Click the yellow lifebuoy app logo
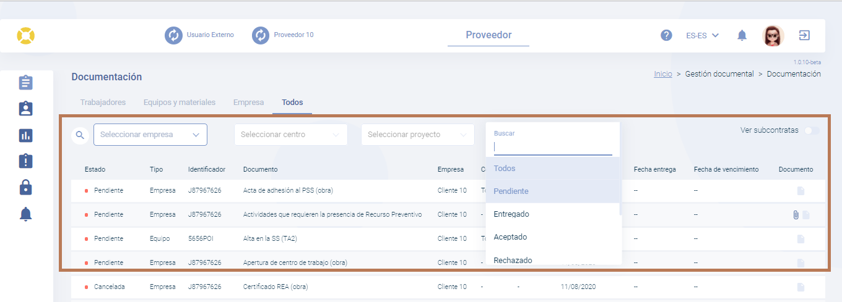 26,35
